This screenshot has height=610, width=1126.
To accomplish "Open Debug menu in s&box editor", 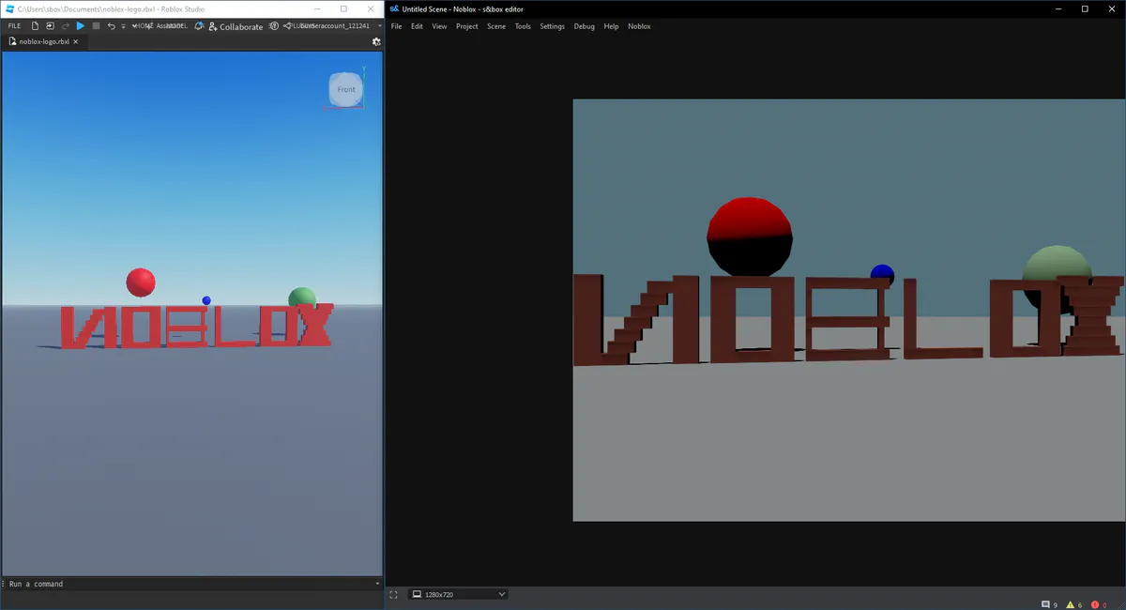I will click(x=584, y=26).
